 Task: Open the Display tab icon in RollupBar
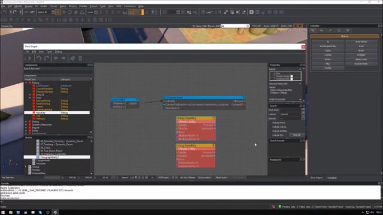point(339,30)
